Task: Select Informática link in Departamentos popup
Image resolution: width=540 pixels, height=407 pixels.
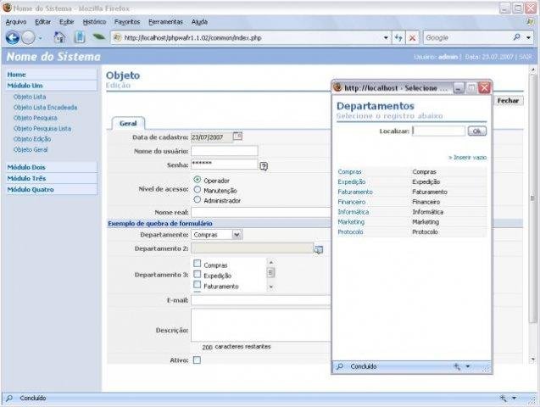Action: [354, 212]
